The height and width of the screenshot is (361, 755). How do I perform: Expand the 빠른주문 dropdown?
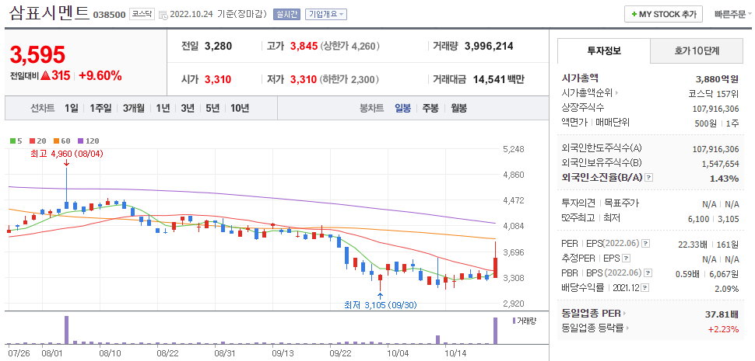[733, 15]
